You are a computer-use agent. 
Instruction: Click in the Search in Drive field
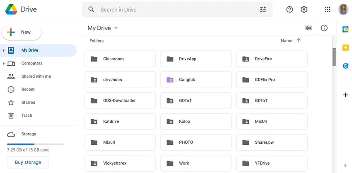pyautogui.click(x=177, y=9)
